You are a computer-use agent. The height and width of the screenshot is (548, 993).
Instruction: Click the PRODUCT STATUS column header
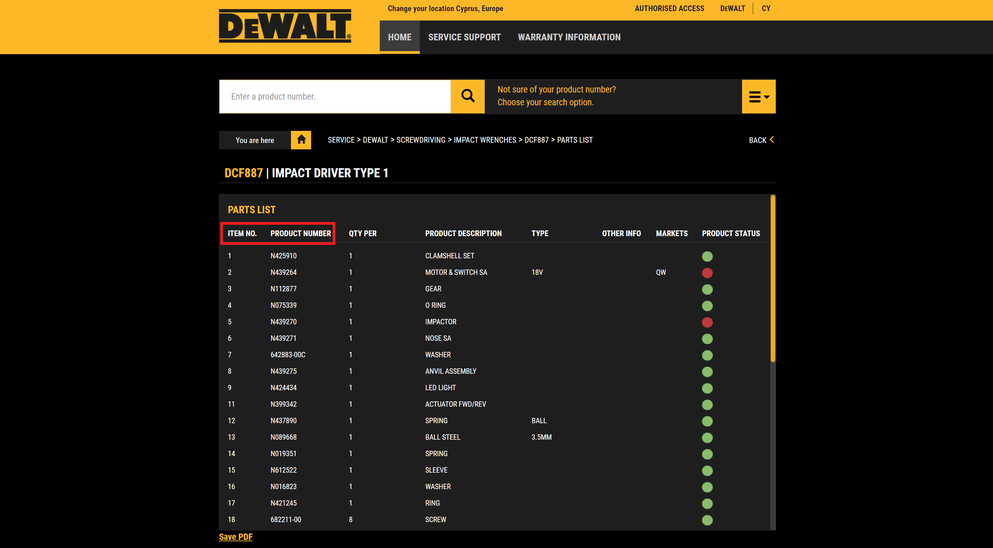click(x=731, y=233)
